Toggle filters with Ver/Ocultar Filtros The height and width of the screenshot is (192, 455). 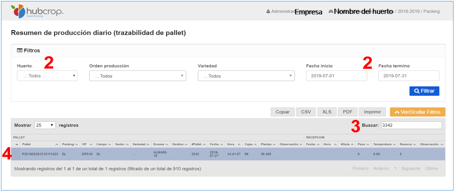coord(418,112)
